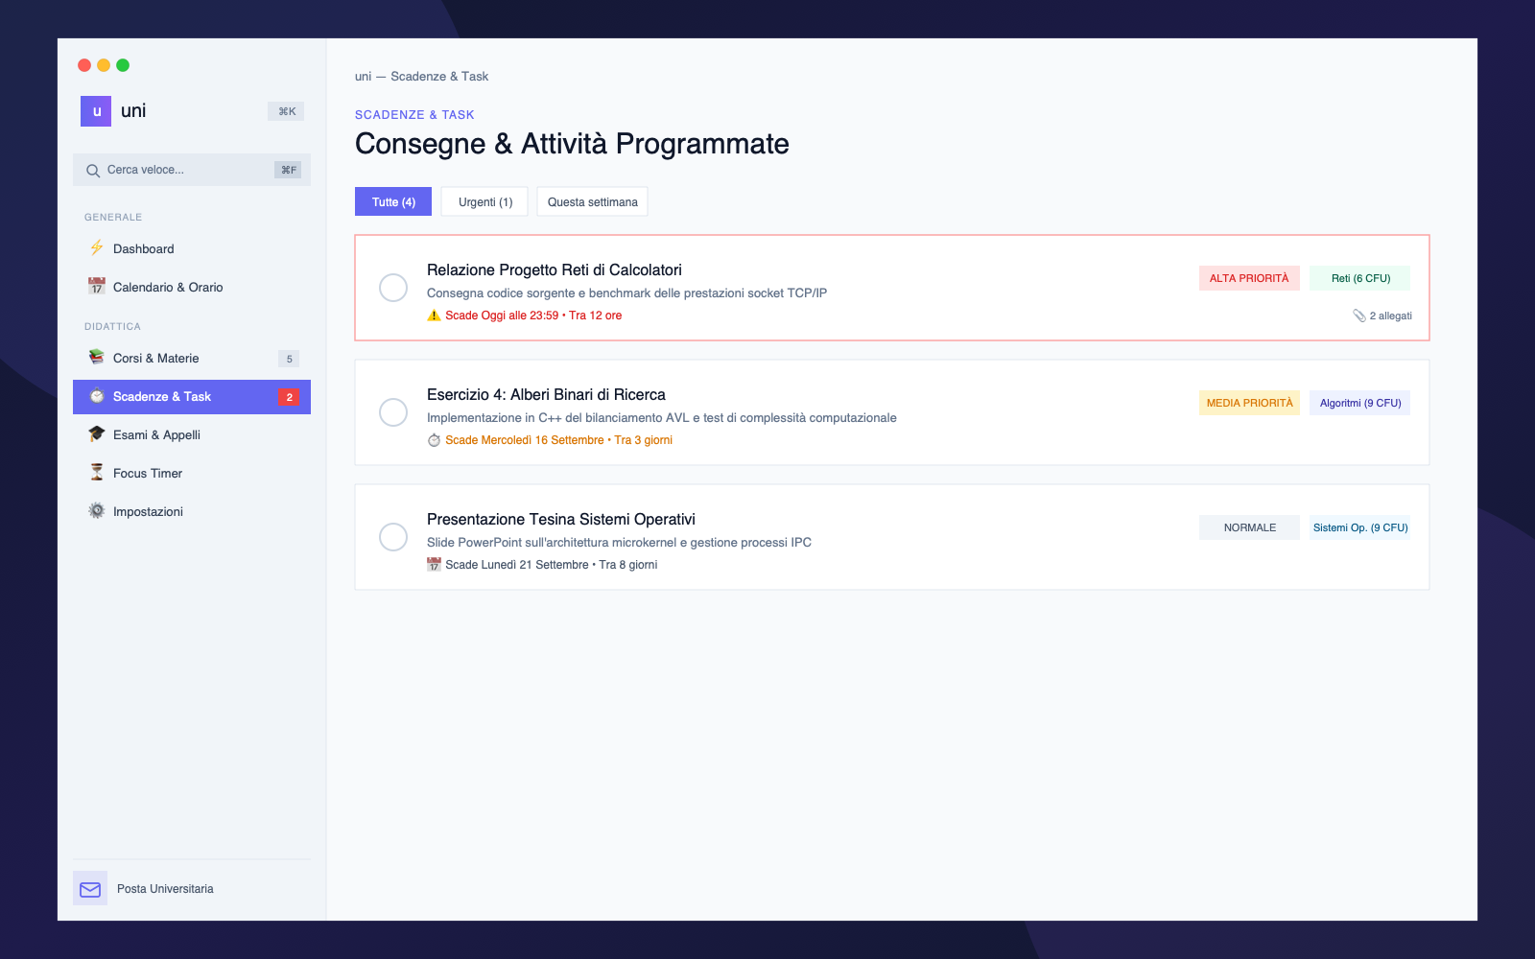Click the purple uni logo icon
The width and height of the screenshot is (1535, 959).
(x=96, y=111)
